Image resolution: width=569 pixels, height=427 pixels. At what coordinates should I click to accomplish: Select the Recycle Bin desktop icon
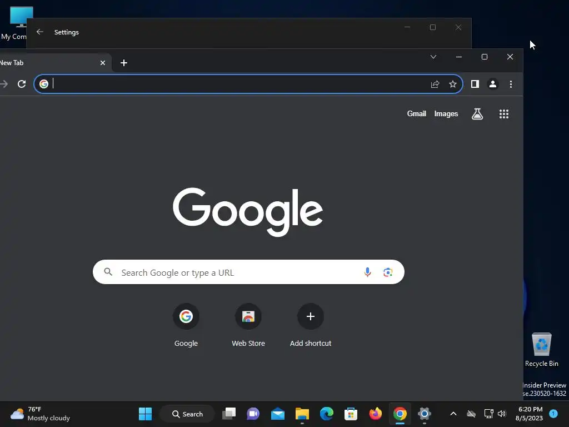tap(541, 350)
